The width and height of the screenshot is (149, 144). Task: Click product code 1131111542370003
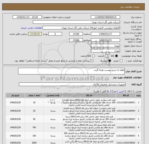point(126,143)
